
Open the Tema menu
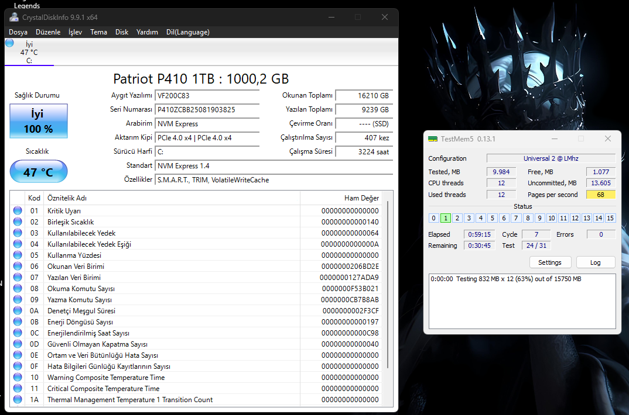98,32
